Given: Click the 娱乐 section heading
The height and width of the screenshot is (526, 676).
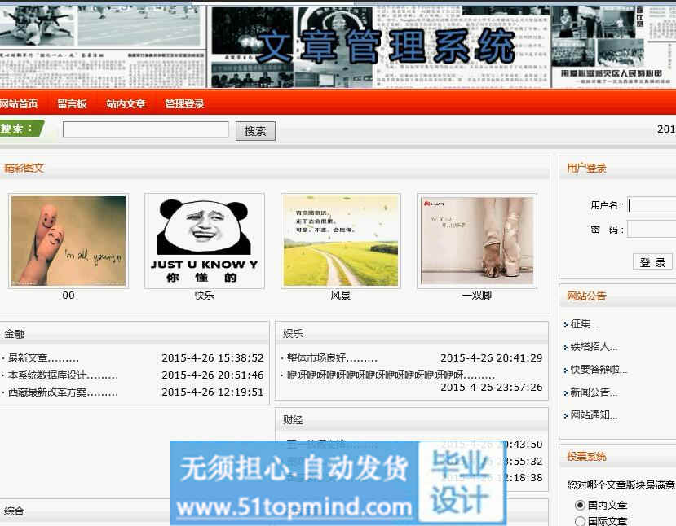Looking at the screenshot, I should coord(293,333).
